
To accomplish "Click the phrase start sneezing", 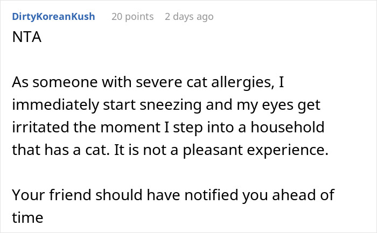I will click(152, 105).
